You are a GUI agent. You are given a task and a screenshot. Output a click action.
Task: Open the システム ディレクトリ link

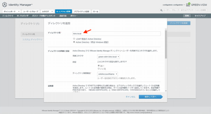coord(32,40)
